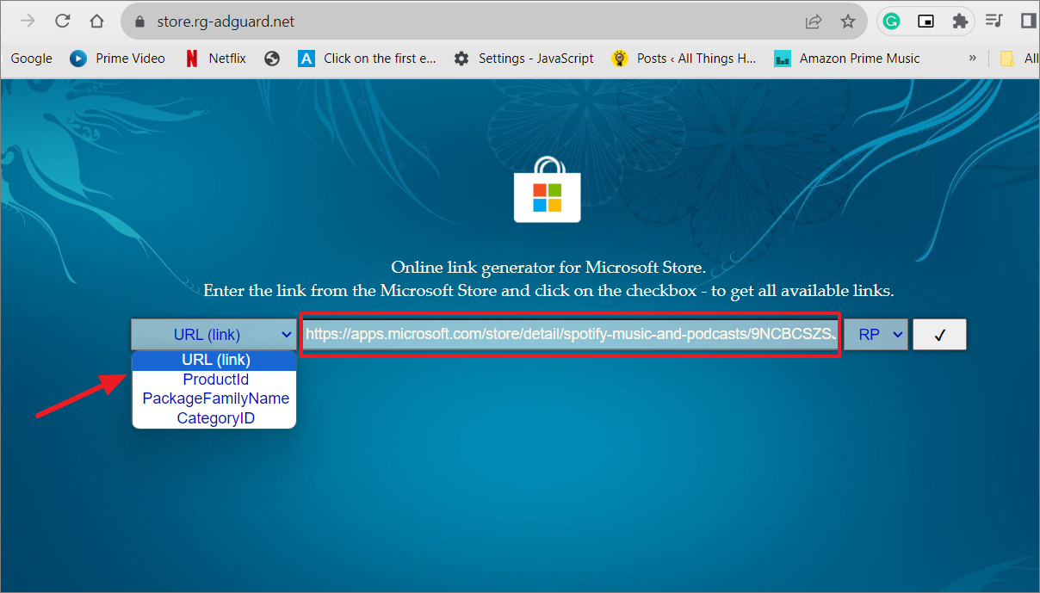Select URL (link) option in list
Image resolution: width=1040 pixels, height=593 pixels.
[214, 360]
